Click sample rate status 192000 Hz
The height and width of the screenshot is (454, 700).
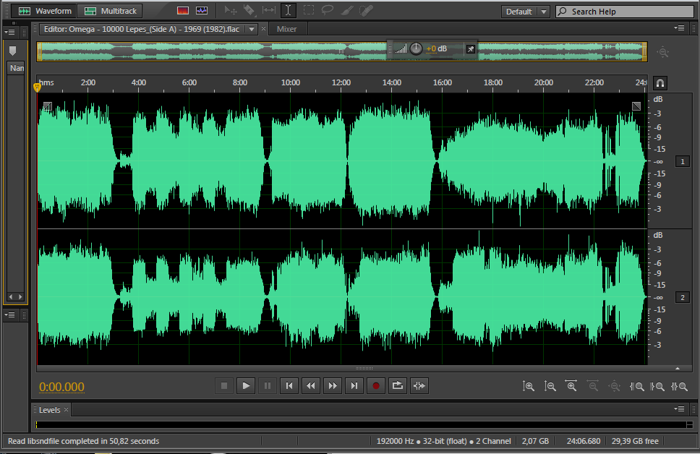coord(395,441)
